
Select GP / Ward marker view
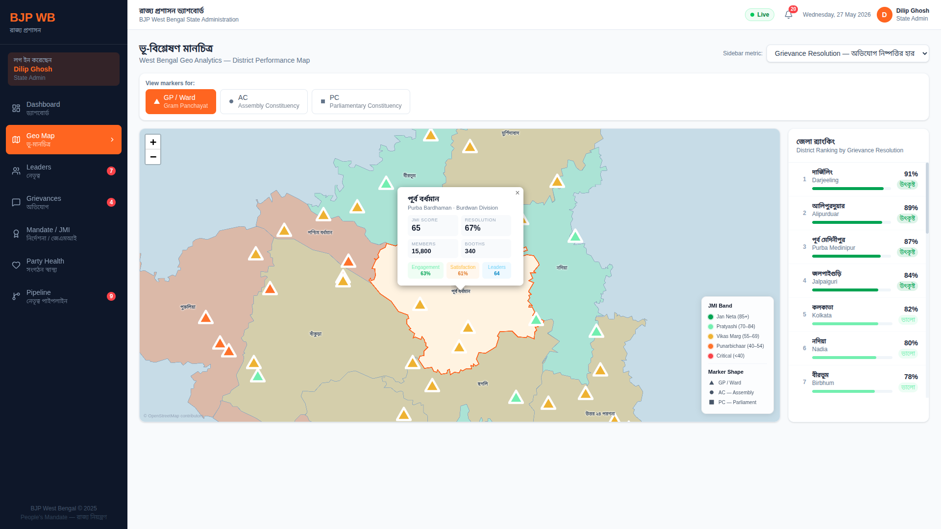click(x=181, y=101)
